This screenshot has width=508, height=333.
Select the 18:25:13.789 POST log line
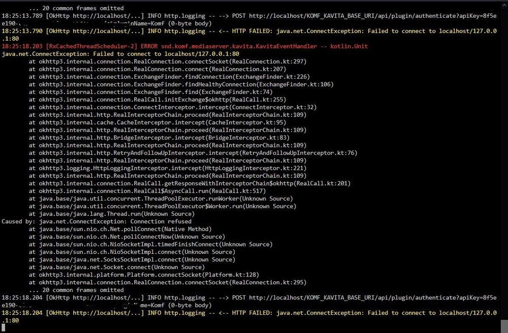tap(249, 19)
